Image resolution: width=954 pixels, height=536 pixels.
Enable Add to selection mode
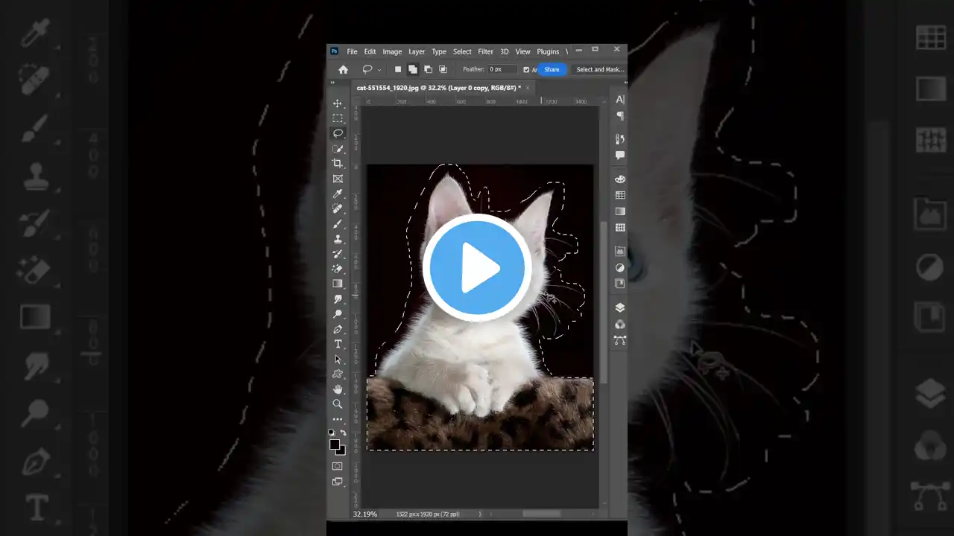pos(412,69)
